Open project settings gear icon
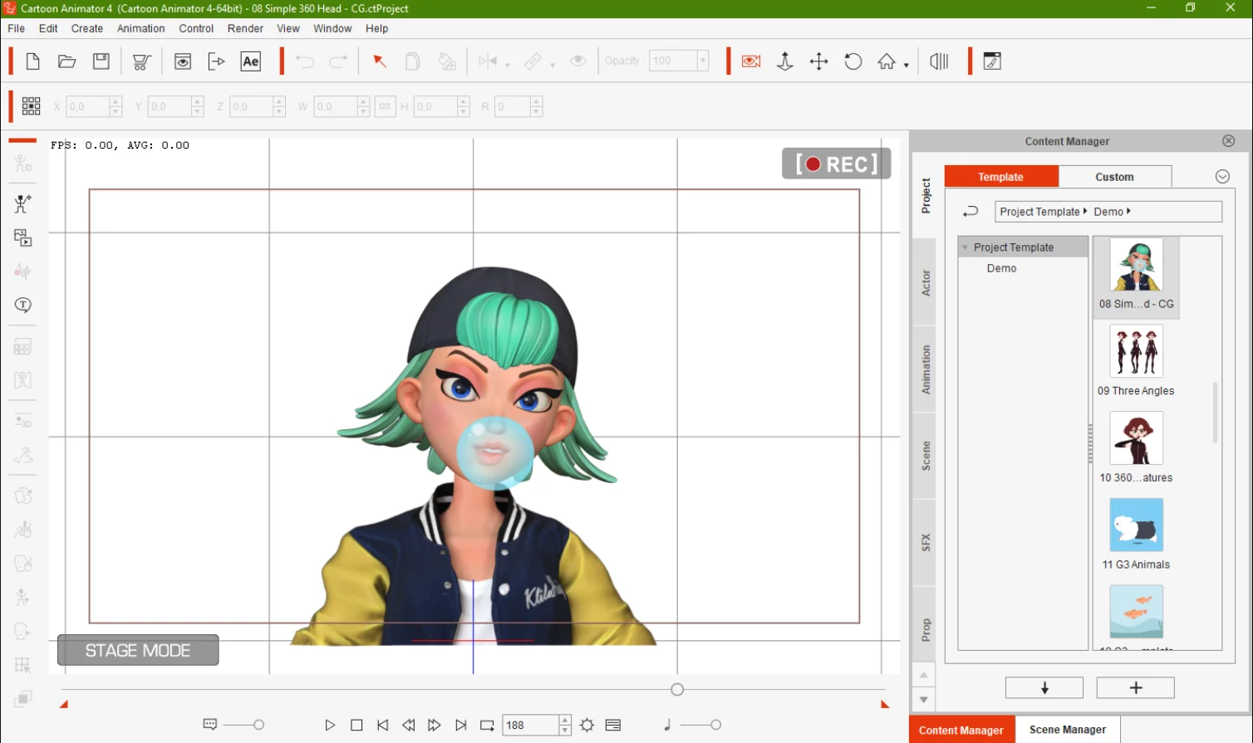1253x743 pixels. (x=587, y=725)
